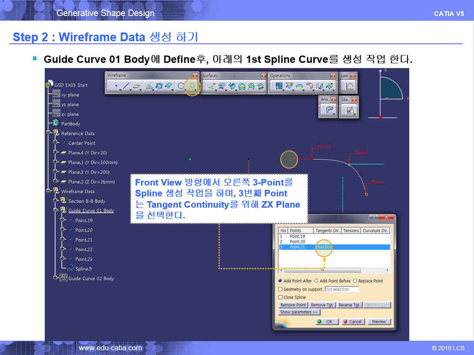Collapse the Guide Curve 01 Body node
Viewport: 474px width, 355px height.
click(x=56, y=211)
